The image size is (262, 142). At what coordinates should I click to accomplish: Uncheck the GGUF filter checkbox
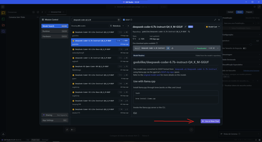[124, 20]
